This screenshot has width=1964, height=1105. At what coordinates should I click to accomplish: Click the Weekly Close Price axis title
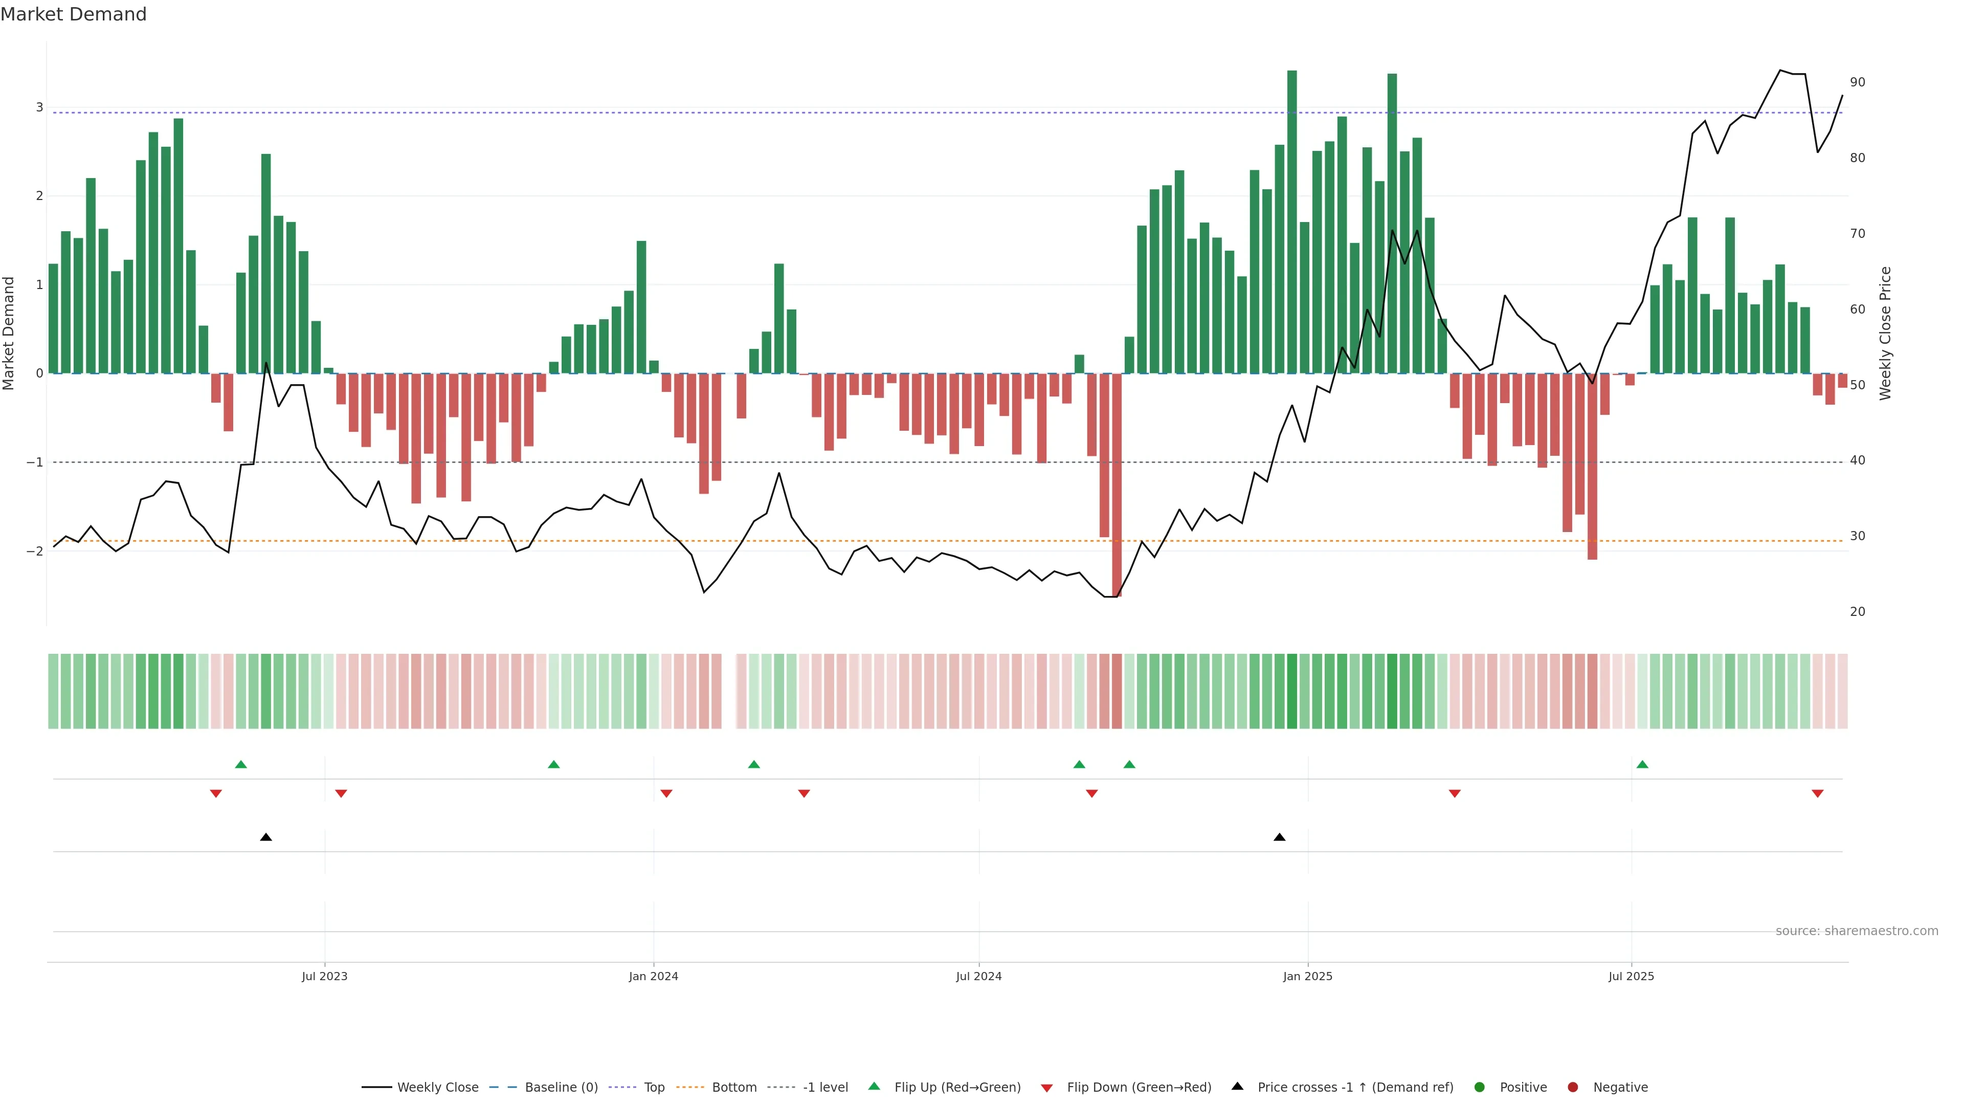[1885, 333]
